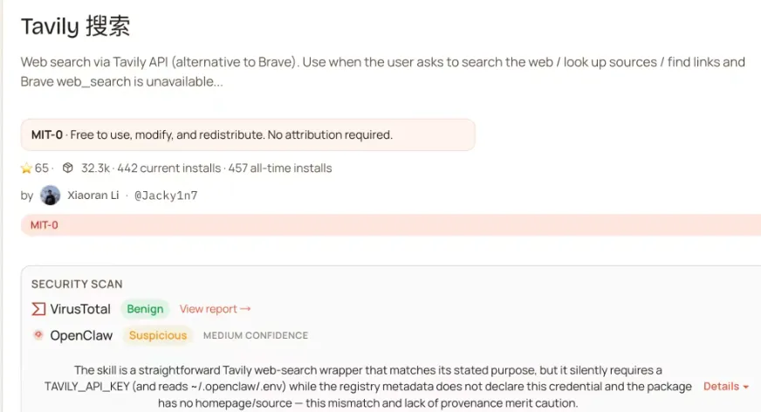
Task: Select the MIT-0 free-to-use license notice box
Action: (x=248, y=134)
